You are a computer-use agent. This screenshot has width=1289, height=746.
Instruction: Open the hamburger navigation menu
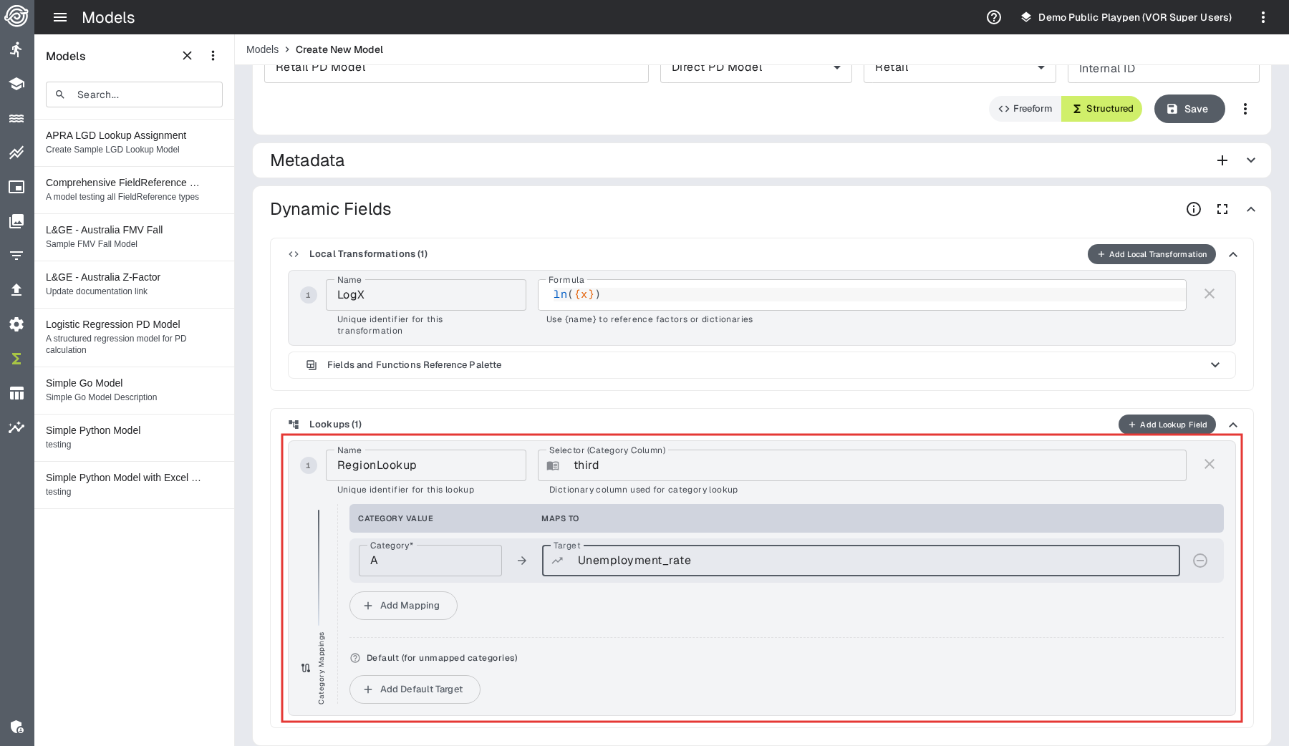(x=60, y=17)
